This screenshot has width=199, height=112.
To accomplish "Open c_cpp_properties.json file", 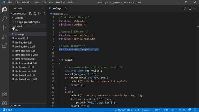I will coord(28,22).
